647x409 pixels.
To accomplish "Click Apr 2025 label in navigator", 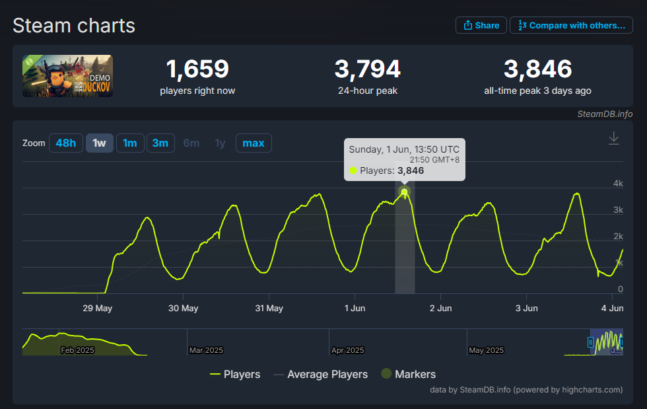I will click(347, 350).
